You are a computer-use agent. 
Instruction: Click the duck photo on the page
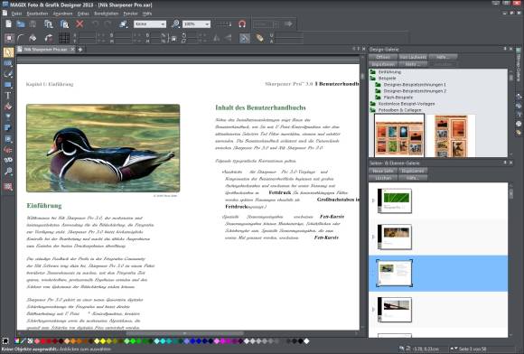click(103, 148)
